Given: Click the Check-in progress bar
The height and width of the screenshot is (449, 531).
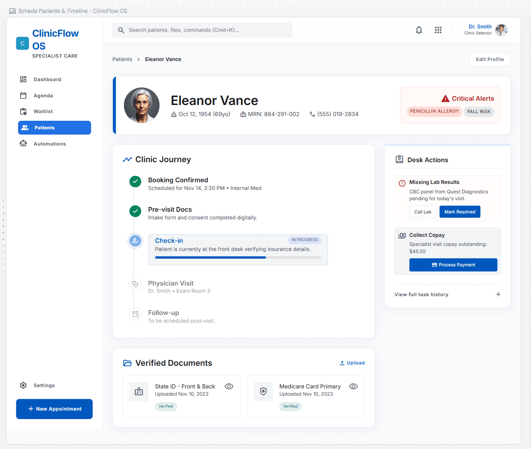Looking at the screenshot, I should pos(238,257).
